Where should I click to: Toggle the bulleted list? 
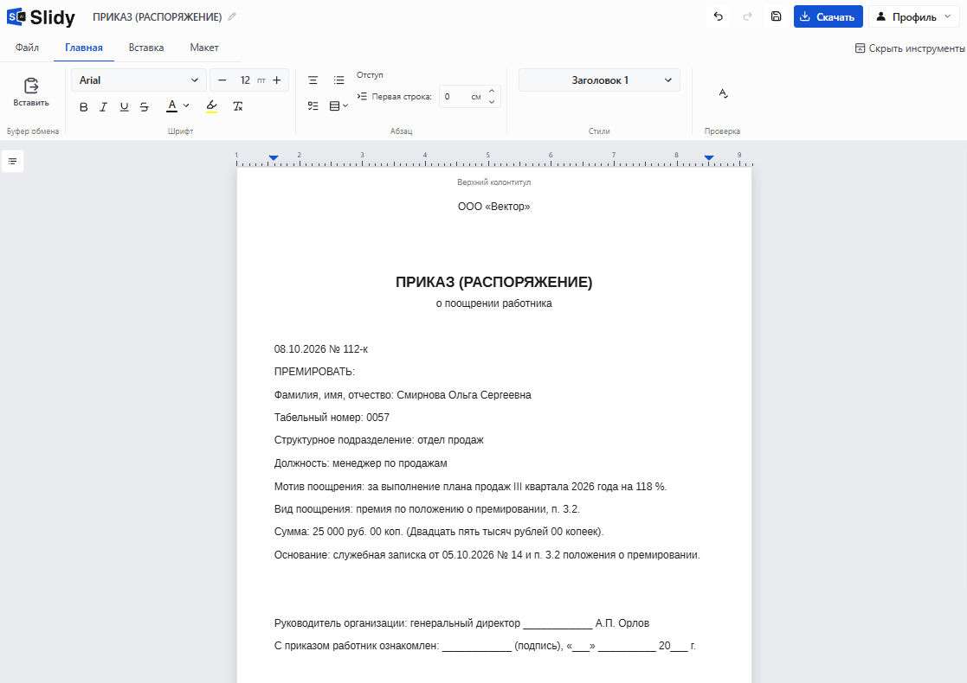339,80
